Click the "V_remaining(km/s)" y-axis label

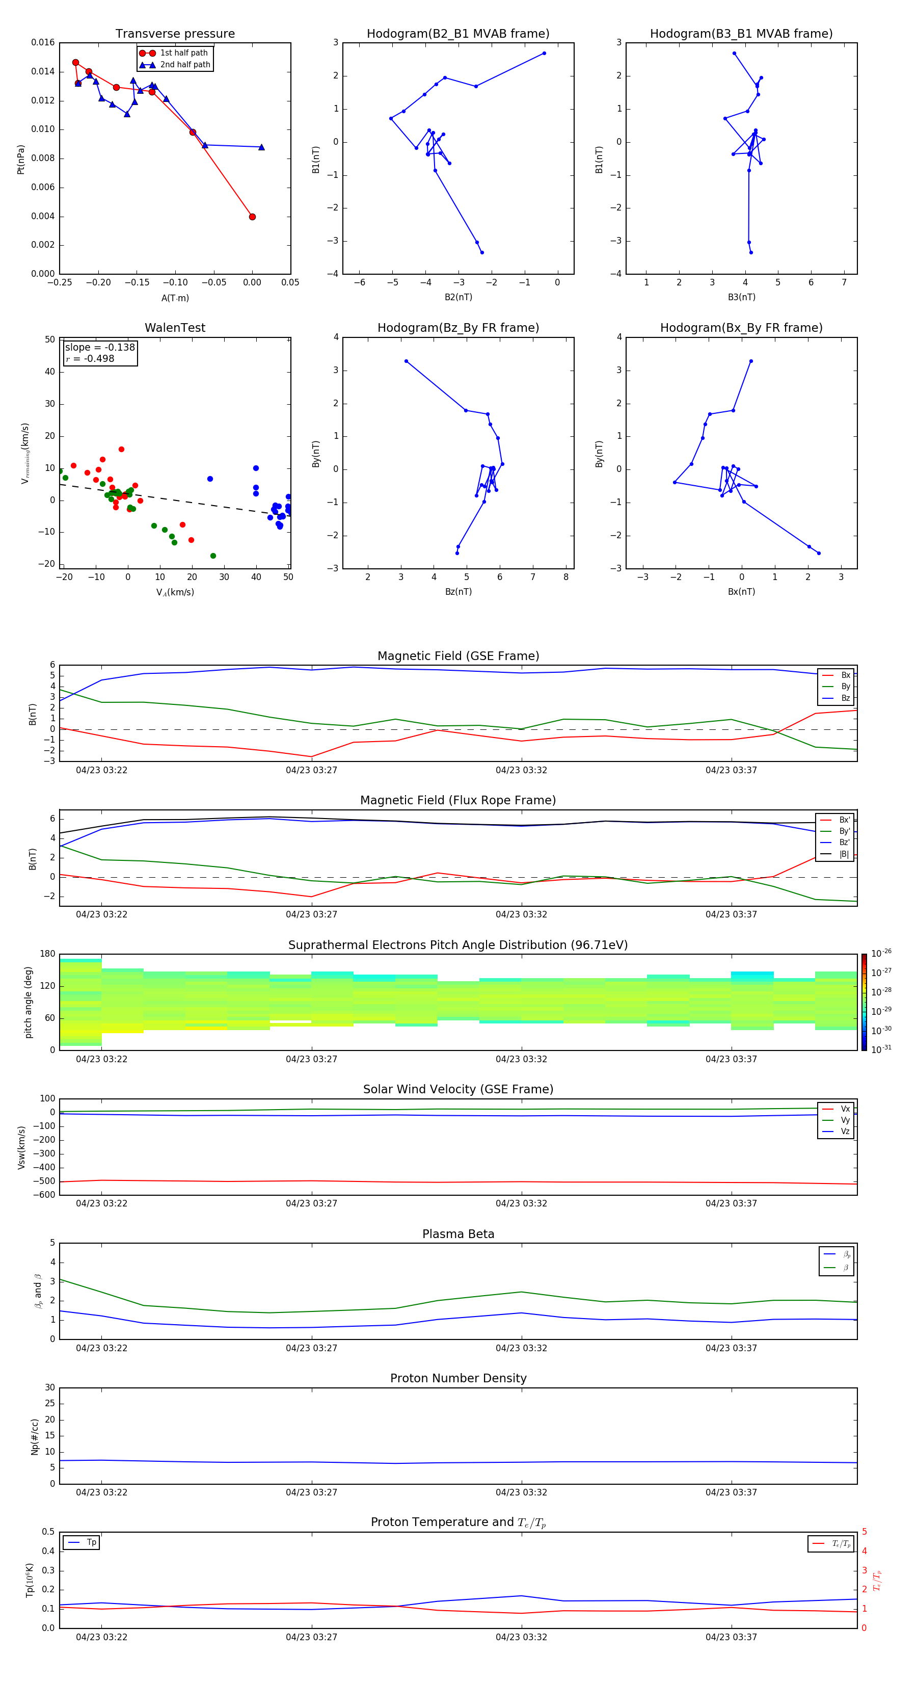pyautogui.click(x=25, y=453)
